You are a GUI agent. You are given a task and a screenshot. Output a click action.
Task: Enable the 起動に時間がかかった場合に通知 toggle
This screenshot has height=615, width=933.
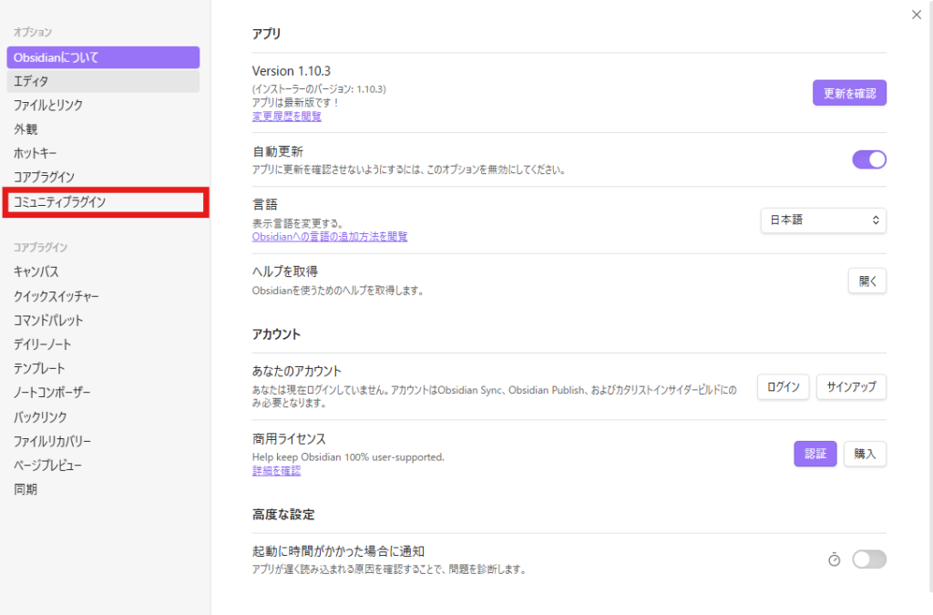(x=868, y=559)
